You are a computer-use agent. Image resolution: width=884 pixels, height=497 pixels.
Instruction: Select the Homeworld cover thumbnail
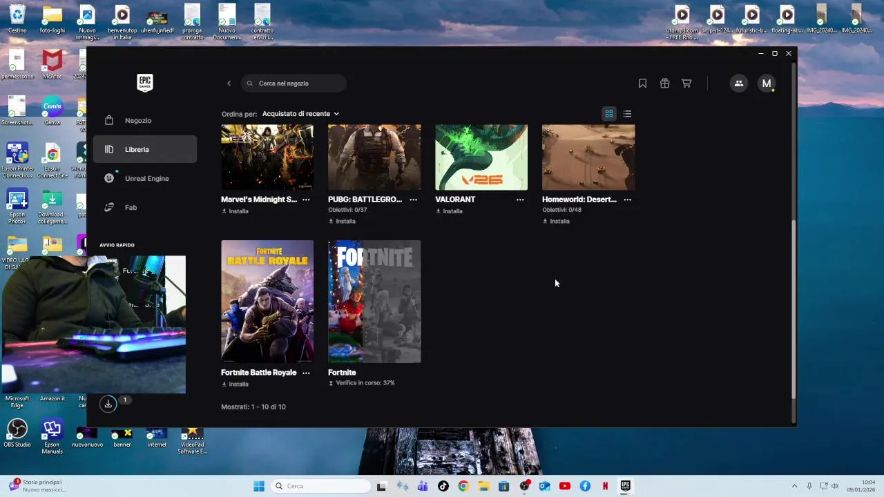pyautogui.click(x=588, y=157)
